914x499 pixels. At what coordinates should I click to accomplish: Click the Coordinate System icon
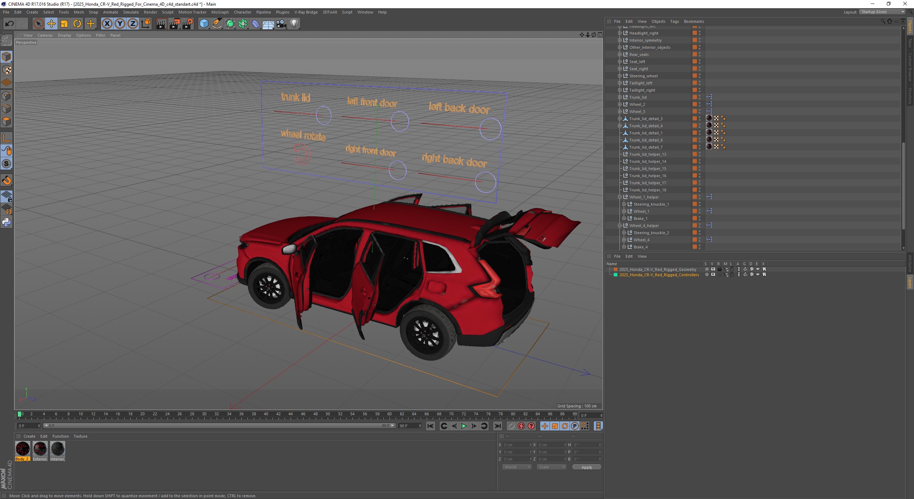pos(146,24)
